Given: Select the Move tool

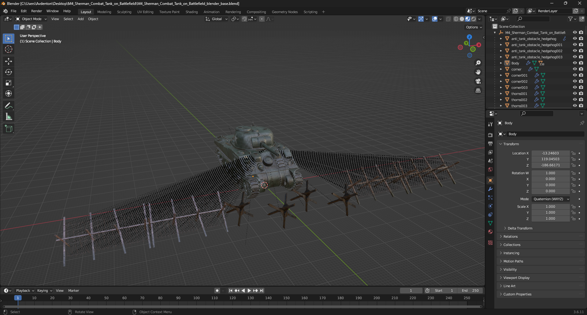Looking at the screenshot, I should coord(9,61).
